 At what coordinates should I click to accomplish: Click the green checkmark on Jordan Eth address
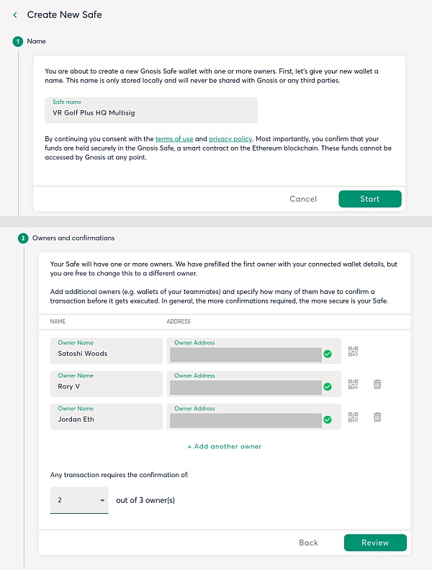pos(328,419)
